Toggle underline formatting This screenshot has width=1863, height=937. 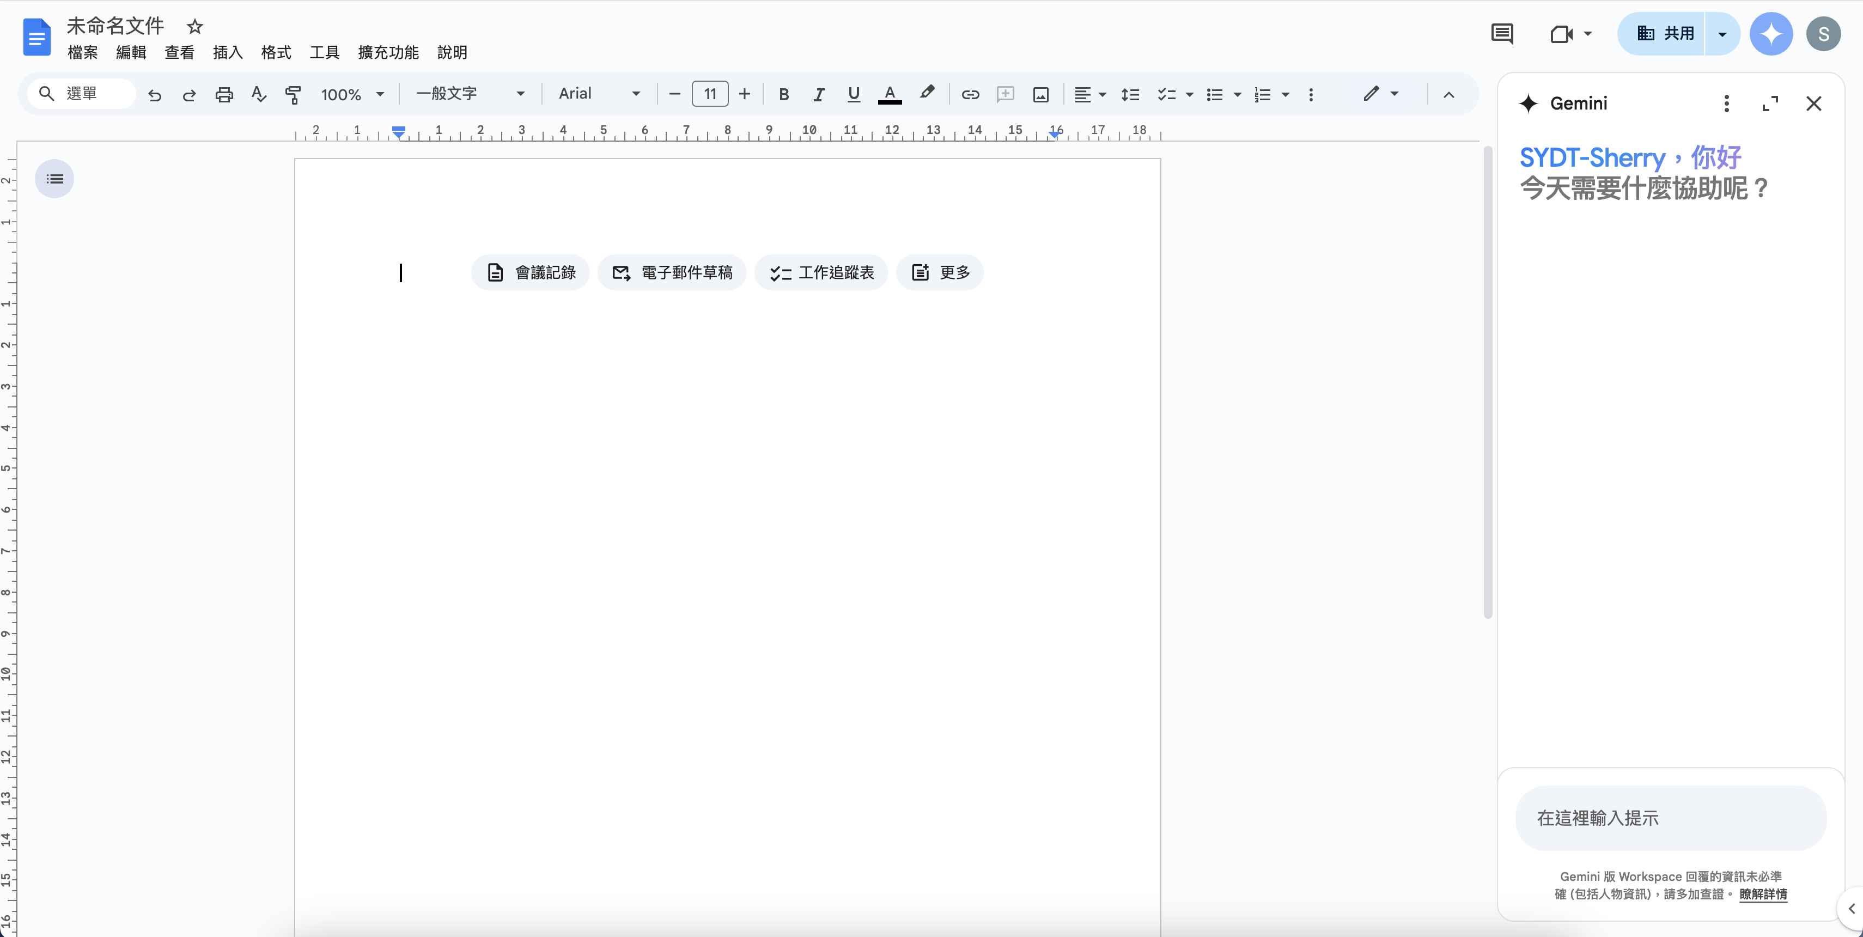pyautogui.click(x=854, y=95)
